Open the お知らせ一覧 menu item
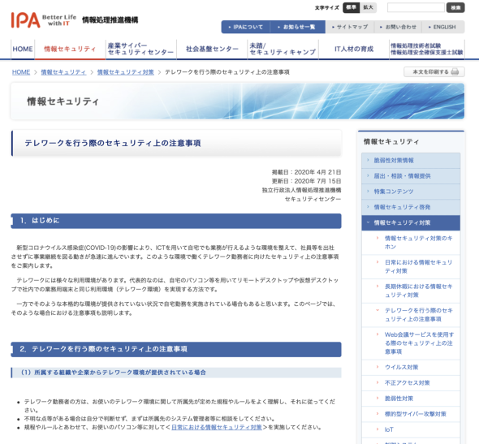The height and width of the screenshot is (444, 479). click(296, 27)
